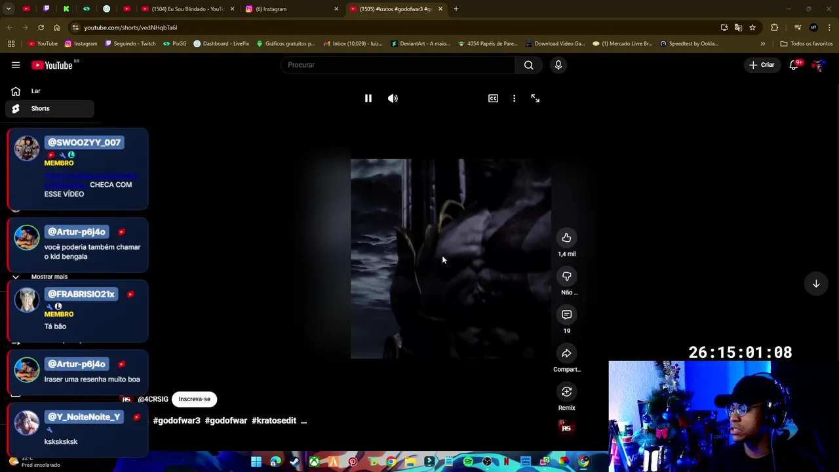This screenshot has width=839, height=472.
Task: Reload the current page
Action: (x=41, y=28)
